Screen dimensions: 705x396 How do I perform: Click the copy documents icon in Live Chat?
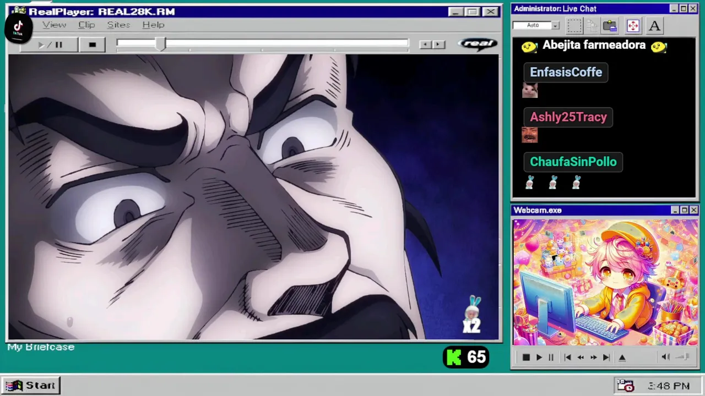[x=592, y=26]
